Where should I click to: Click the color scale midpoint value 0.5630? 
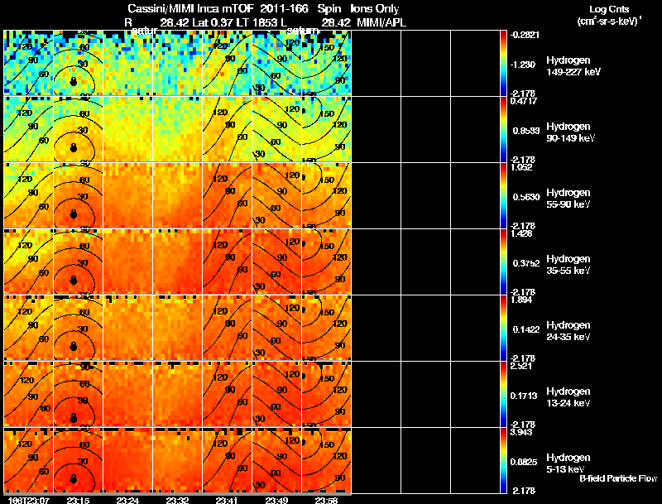click(x=526, y=197)
